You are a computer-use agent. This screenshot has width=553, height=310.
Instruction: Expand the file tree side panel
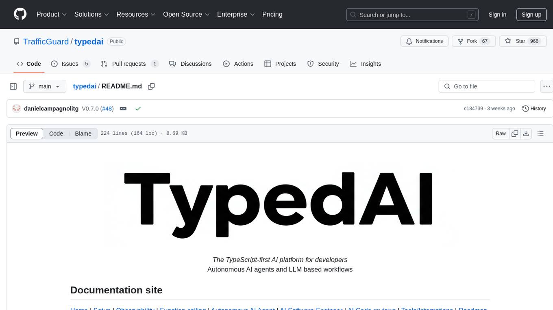(13, 86)
